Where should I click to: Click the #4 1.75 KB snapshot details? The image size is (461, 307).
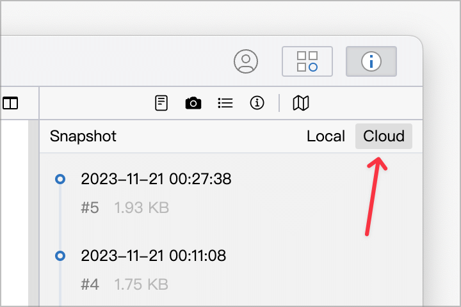(125, 285)
